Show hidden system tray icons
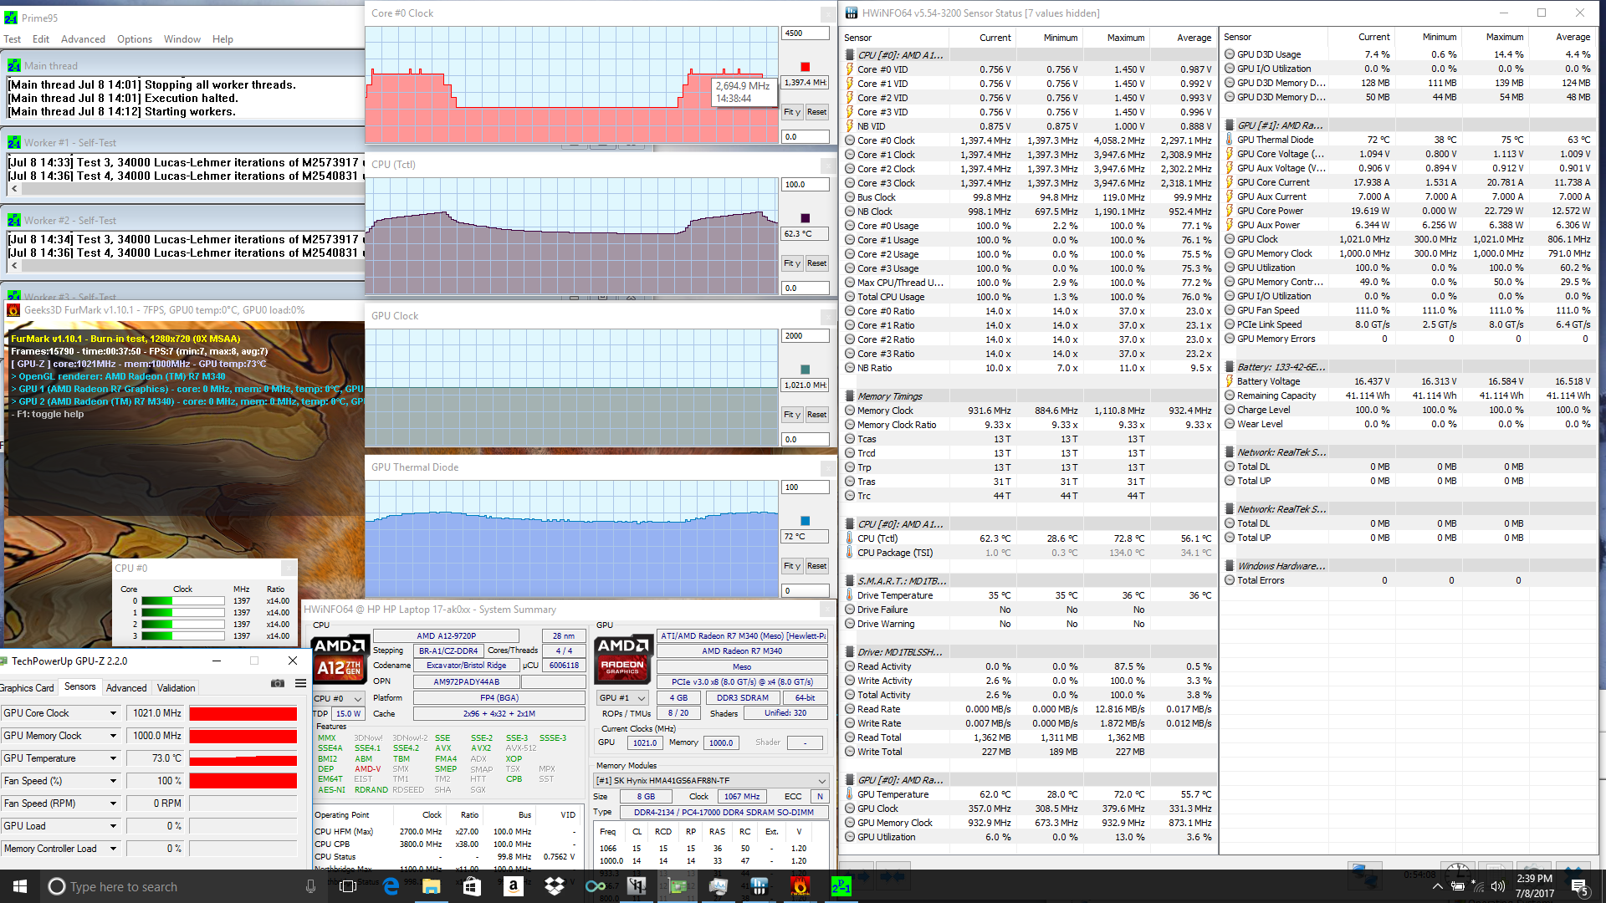This screenshot has width=1606, height=903. (1437, 886)
